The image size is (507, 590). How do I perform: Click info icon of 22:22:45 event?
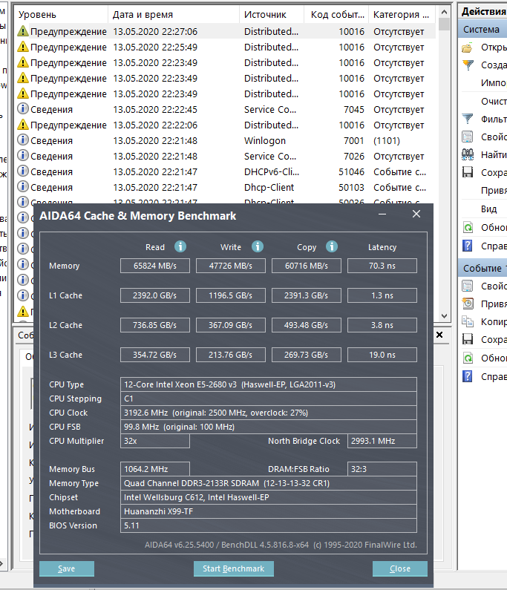pyautogui.click(x=23, y=109)
